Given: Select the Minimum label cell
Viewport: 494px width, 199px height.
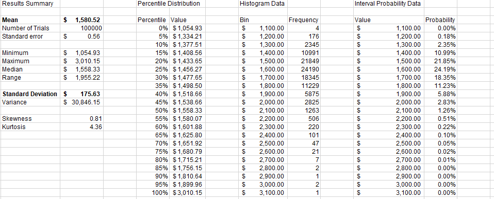Looking at the screenshot, I should [30, 53].
